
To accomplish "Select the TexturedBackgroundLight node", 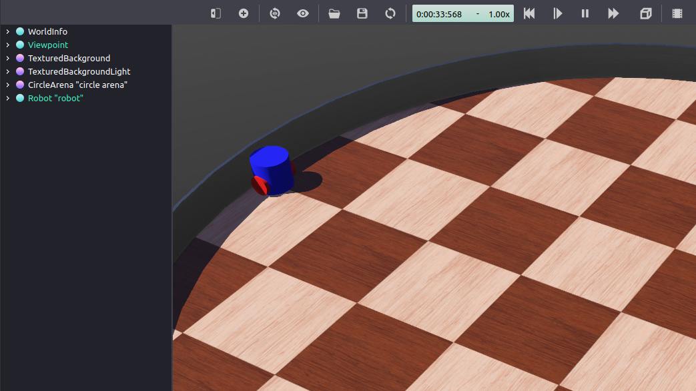I will (x=79, y=71).
